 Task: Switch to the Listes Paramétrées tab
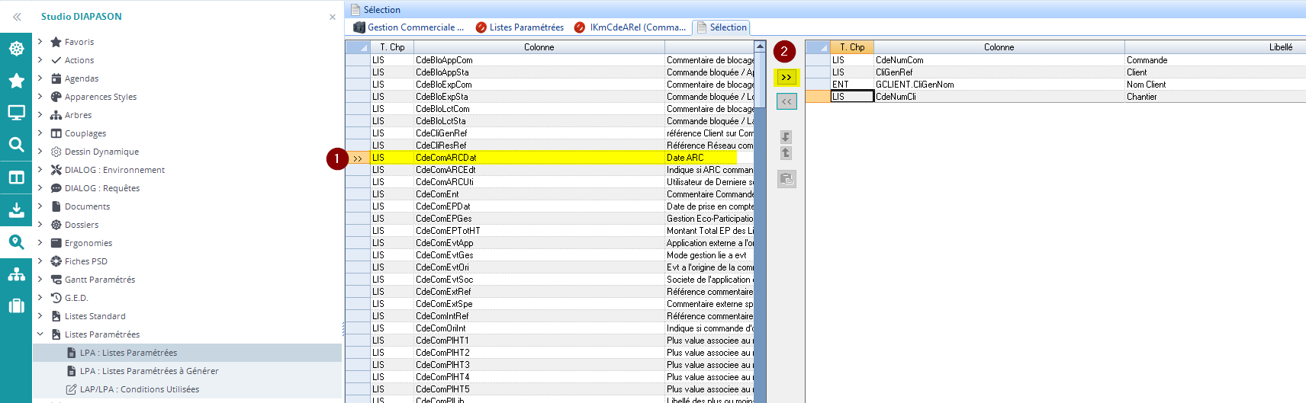(520, 27)
